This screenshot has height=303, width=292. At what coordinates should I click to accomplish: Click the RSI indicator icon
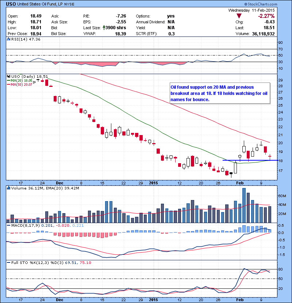tap(8, 39)
